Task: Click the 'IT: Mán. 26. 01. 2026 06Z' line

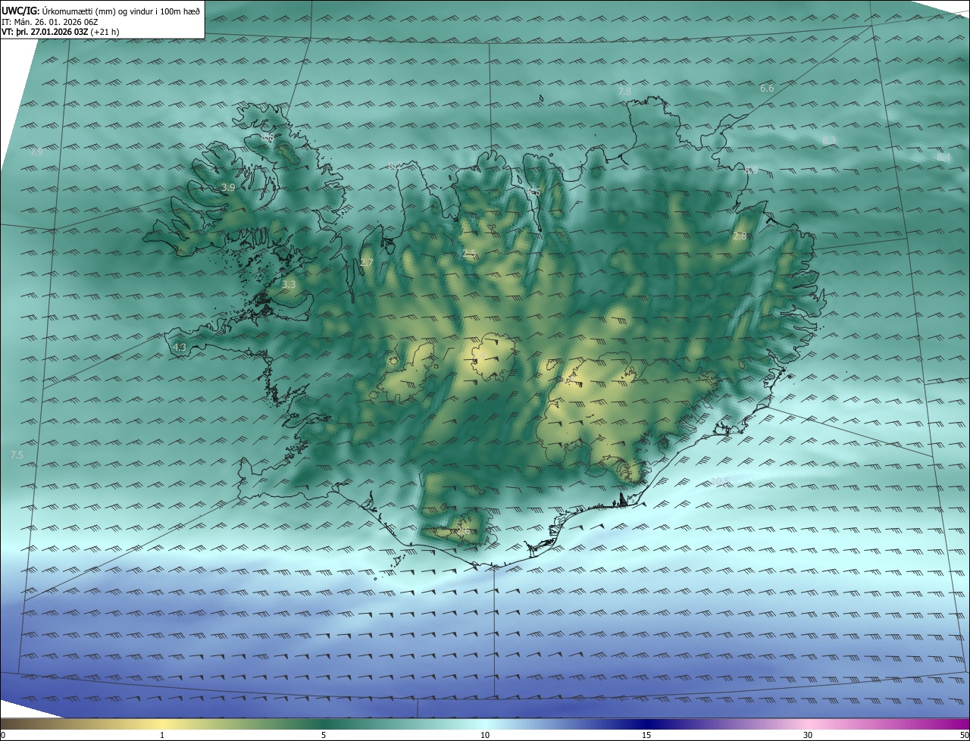Action: click(50, 21)
